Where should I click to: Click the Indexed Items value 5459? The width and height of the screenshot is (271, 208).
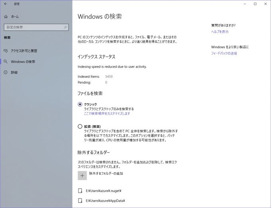point(109,77)
